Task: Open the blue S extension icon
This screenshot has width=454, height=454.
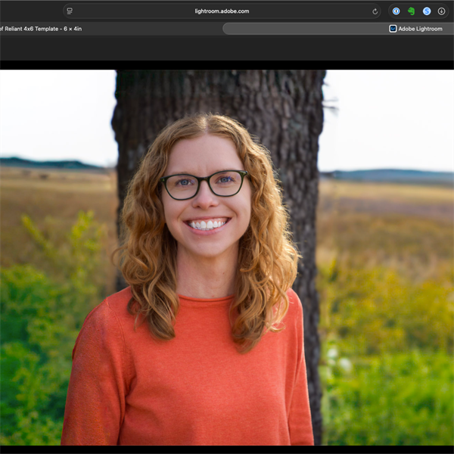Action: tap(427, 11)
